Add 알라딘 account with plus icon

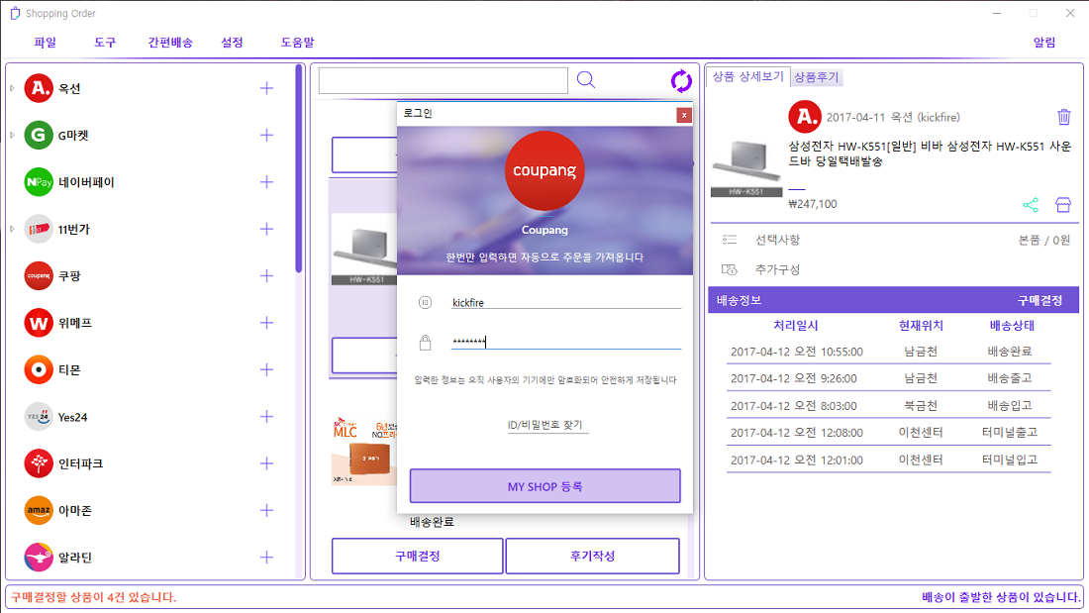coord(266,558)
